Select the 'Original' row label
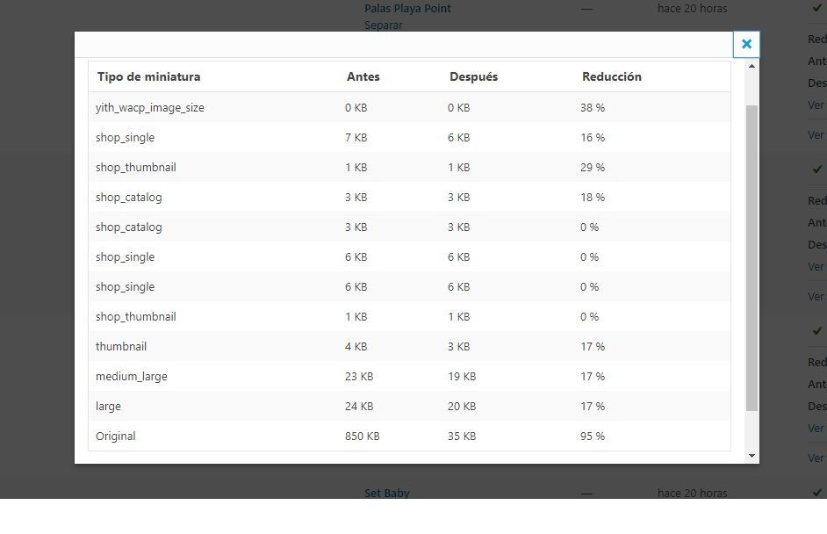The height and width of the screenshot is (534, 827). (116, 437)
